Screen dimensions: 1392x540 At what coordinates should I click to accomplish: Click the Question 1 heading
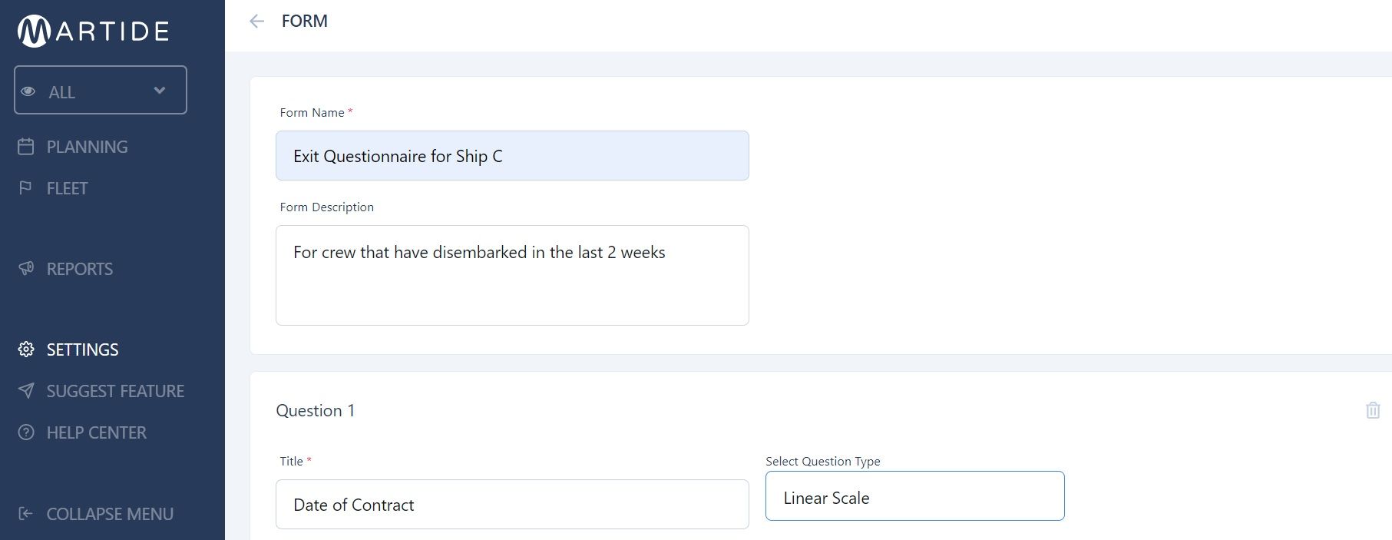pos(315,410)
